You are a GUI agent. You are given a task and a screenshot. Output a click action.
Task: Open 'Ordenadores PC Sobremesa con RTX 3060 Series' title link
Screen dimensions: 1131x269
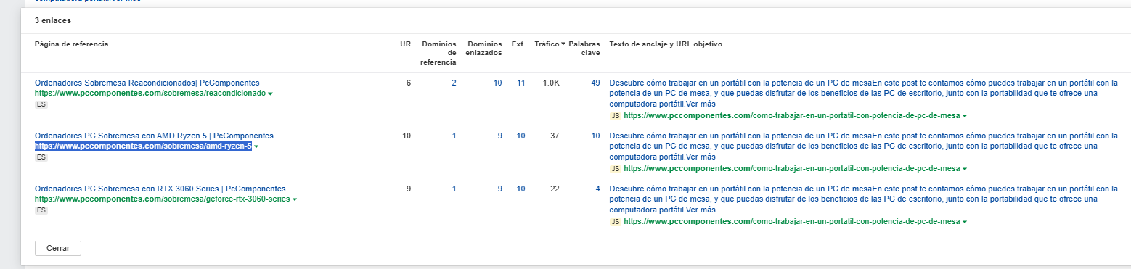point(160,189)
